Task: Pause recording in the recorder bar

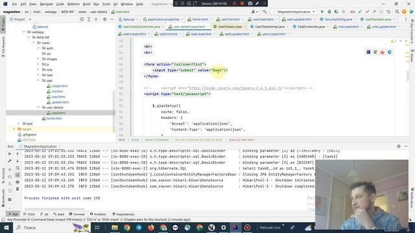Action: tap(234, 3)
